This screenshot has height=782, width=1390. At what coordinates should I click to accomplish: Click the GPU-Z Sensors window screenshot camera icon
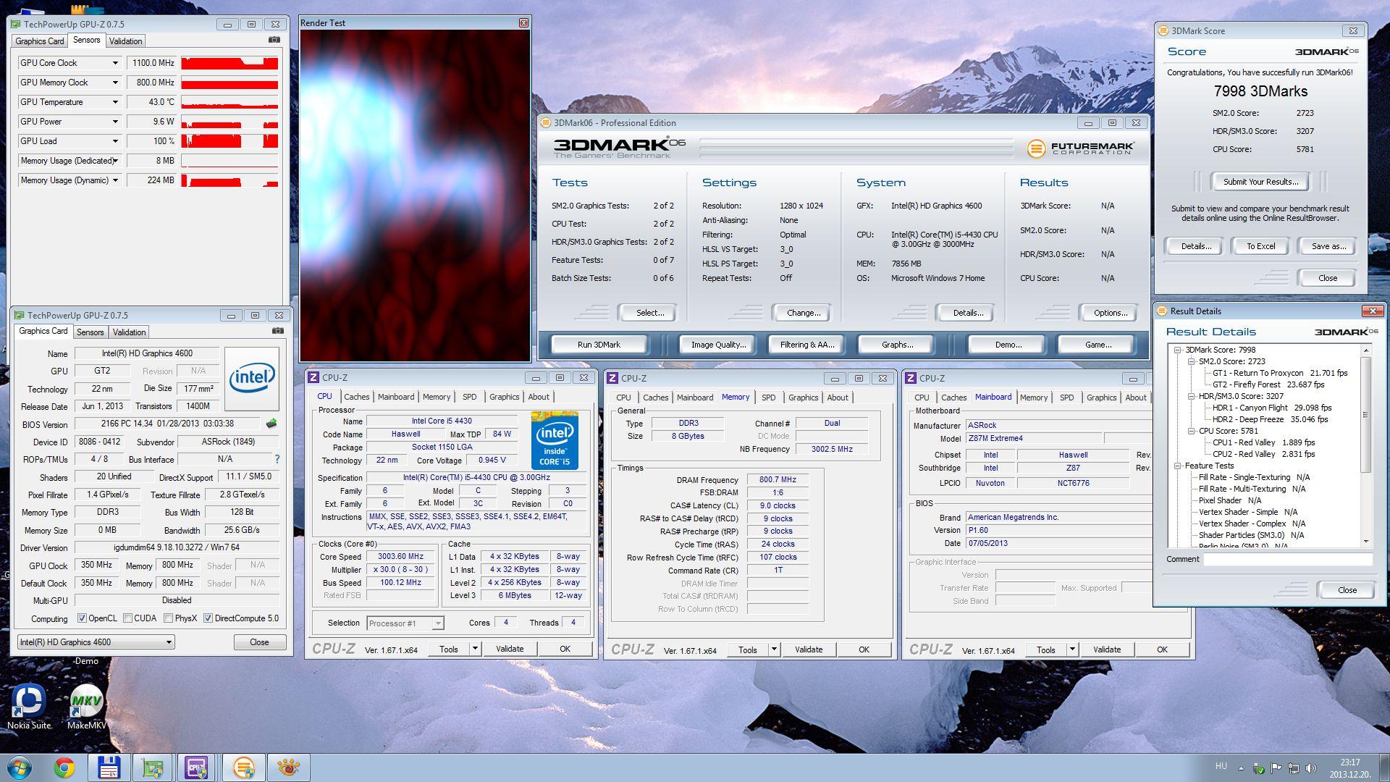274,40
